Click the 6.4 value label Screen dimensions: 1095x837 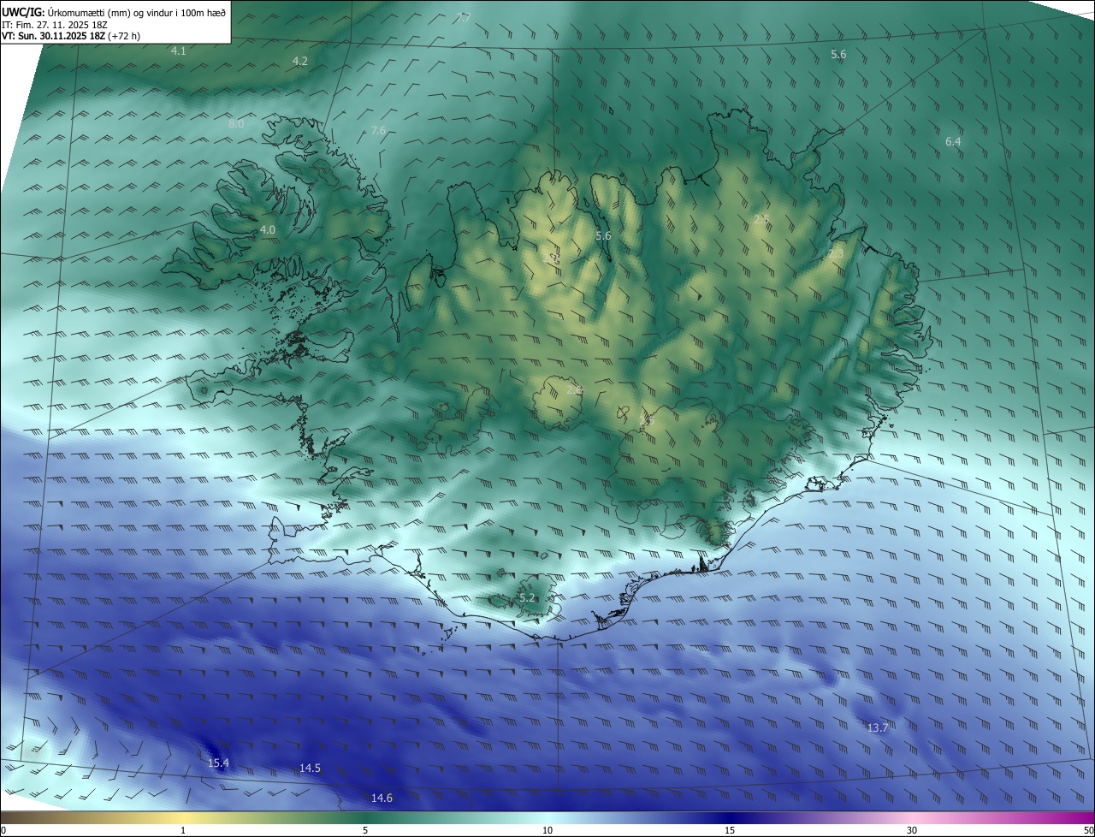[x=953, y=142]
